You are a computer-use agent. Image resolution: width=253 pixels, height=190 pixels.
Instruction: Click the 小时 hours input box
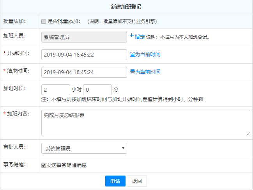[55, 89]
